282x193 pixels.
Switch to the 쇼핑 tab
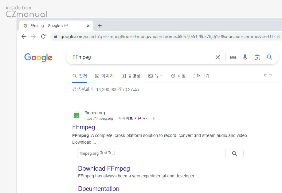click(178, 76)
